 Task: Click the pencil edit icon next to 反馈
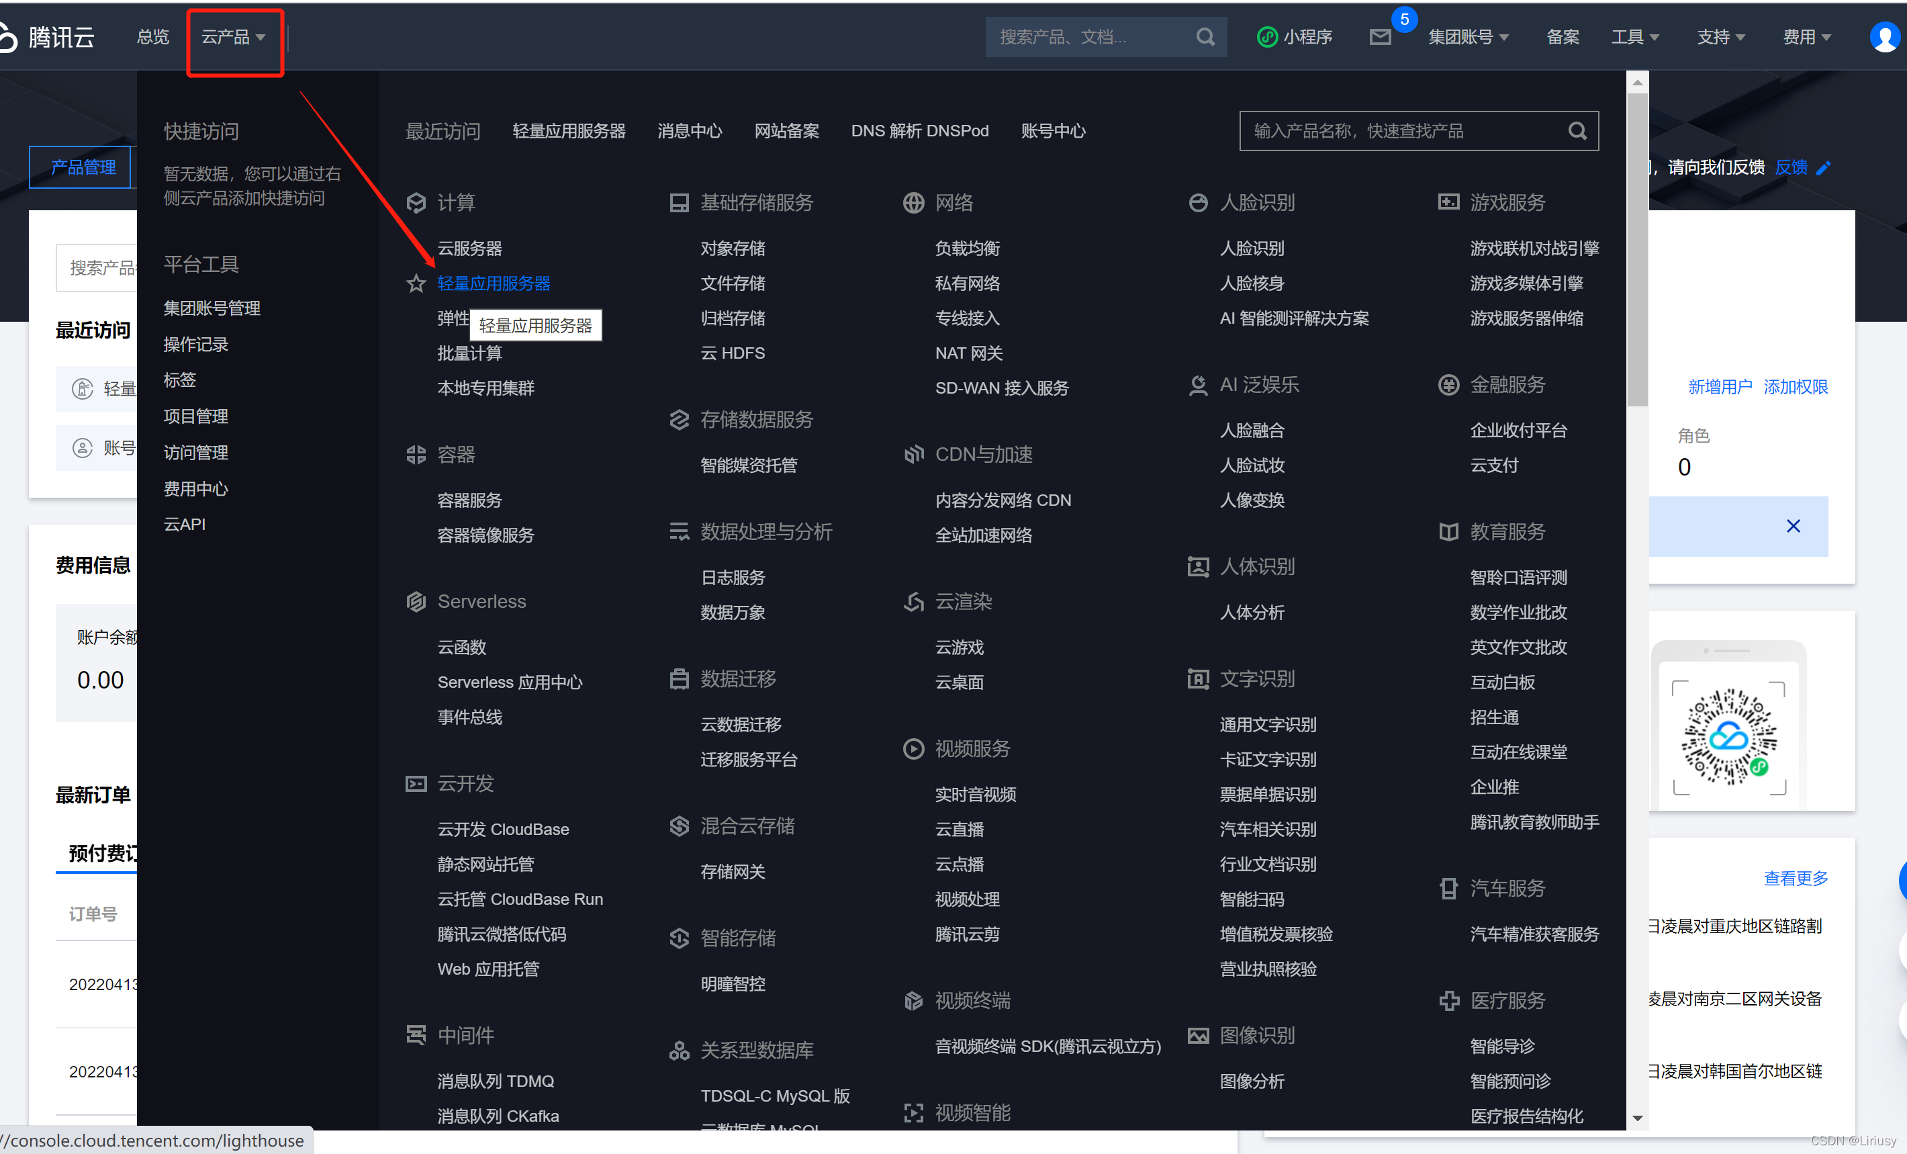[1824, 167]
